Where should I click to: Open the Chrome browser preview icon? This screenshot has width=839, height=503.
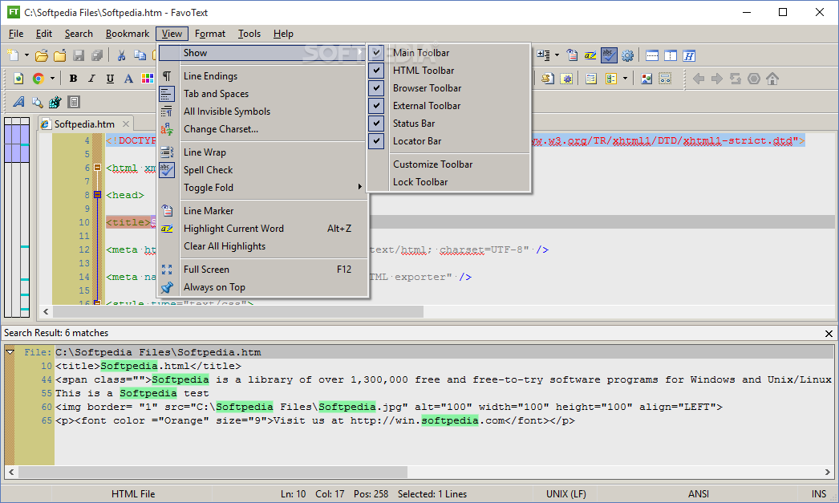(38, 79)
